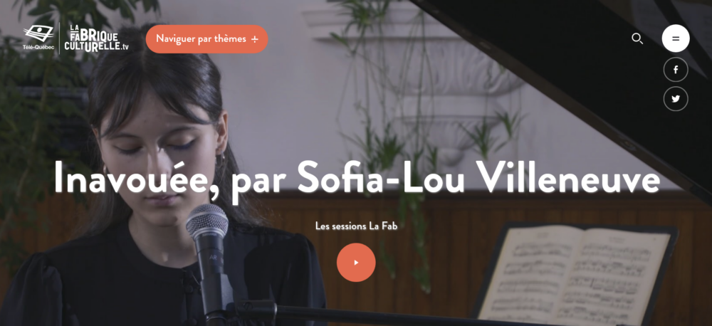
Task: Play the featured video with orange button
Action: (x=356, y=263)
